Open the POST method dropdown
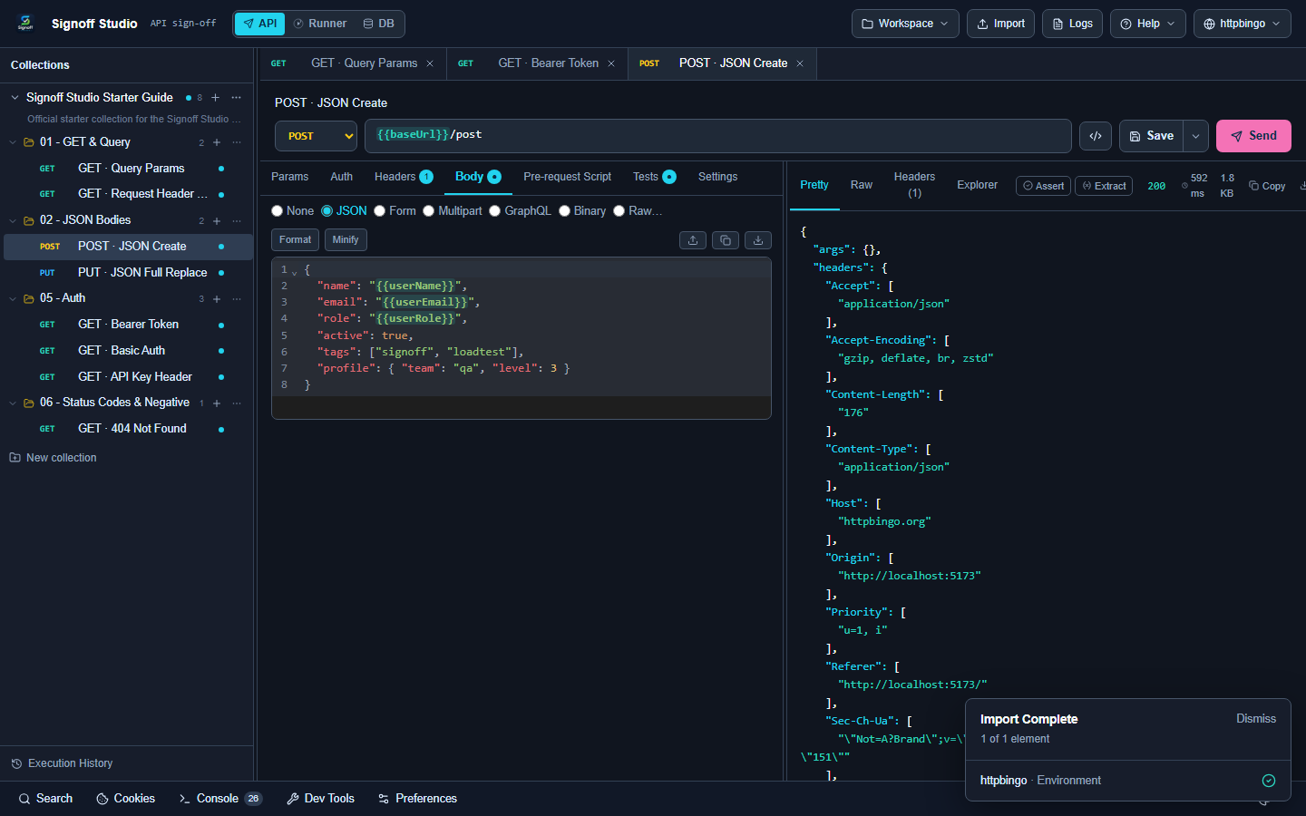The image size is (1306, 816). point(317,136)
